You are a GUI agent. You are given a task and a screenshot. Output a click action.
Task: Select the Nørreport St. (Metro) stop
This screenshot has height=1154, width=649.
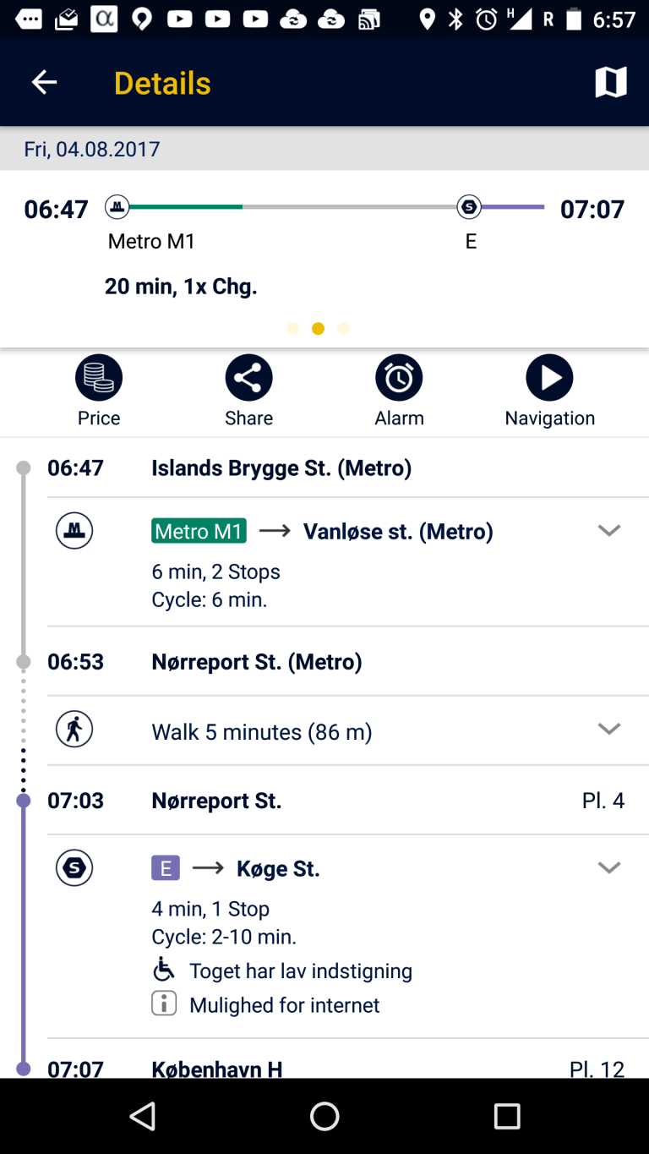pyautogui.click(x=256, y=661)
